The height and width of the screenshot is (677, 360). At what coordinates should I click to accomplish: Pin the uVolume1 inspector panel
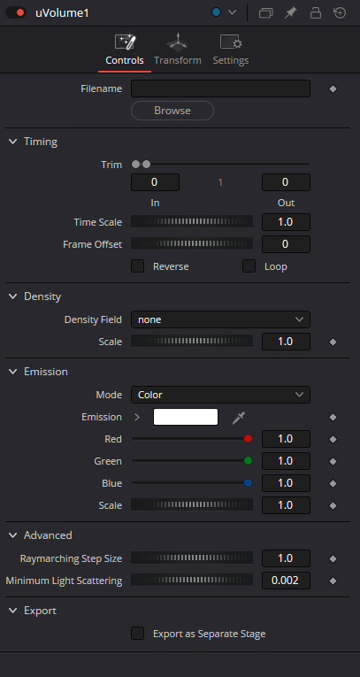tap(290, 13)
